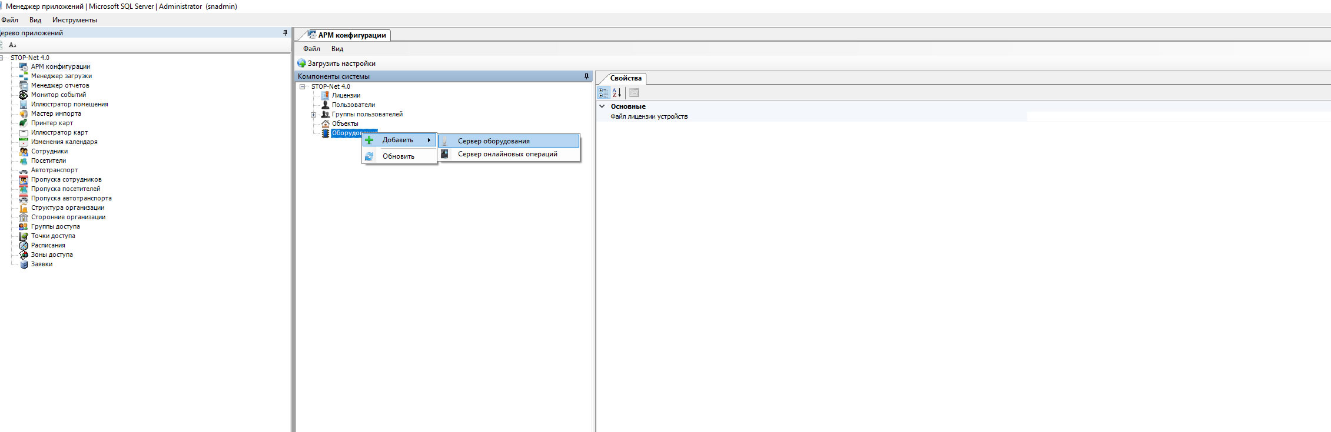Open the Добавить submenu

point(399,140)
